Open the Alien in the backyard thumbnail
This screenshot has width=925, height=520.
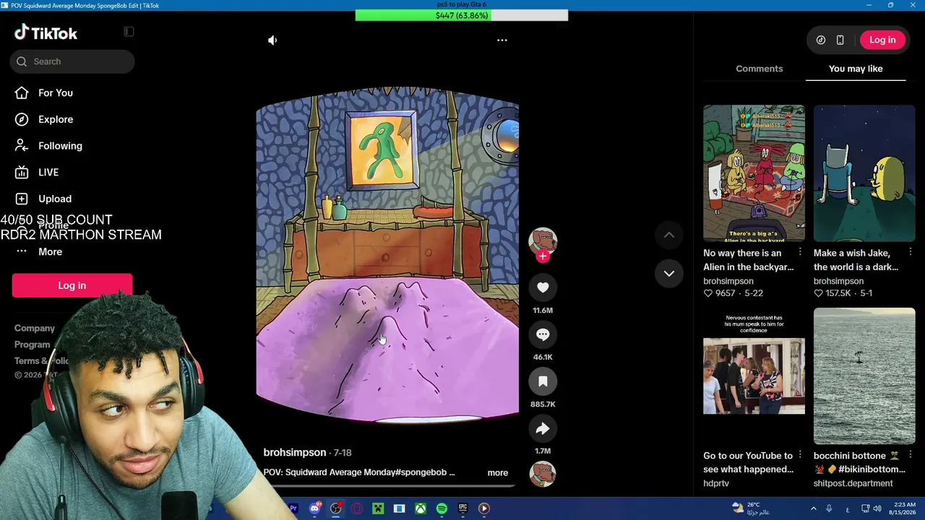click(x=754, y=173)
